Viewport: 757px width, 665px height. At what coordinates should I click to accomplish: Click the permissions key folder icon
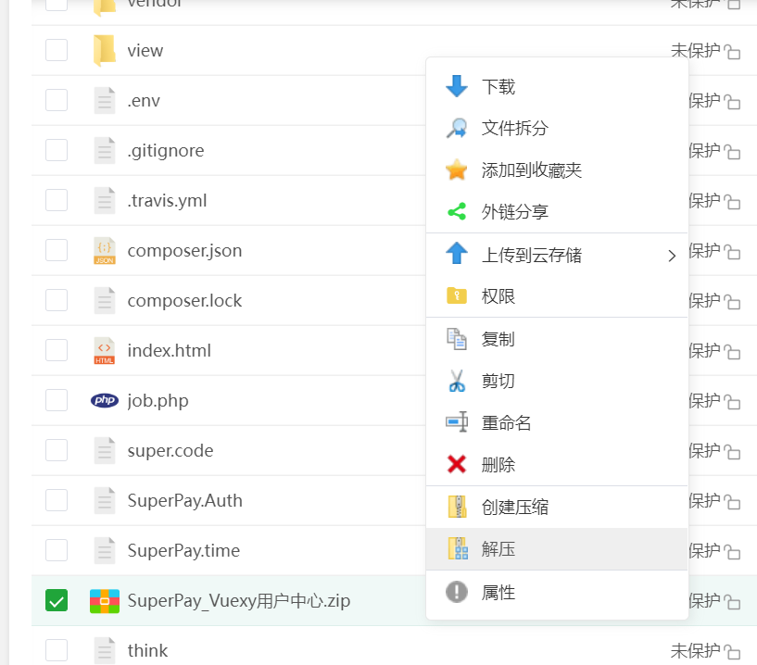(x=457, y=296)
